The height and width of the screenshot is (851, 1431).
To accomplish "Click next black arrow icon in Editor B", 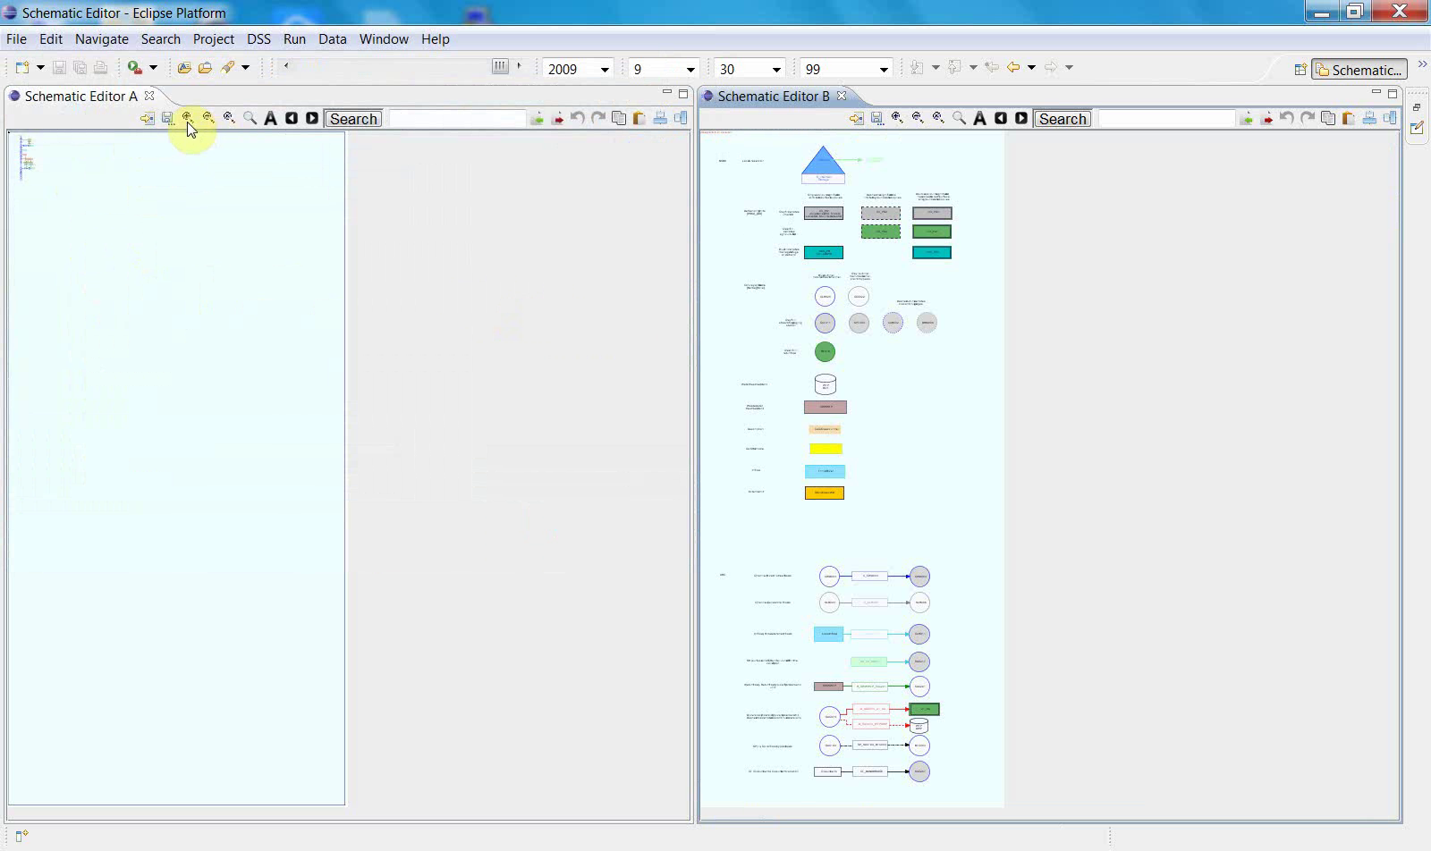I will [1021, 118].
